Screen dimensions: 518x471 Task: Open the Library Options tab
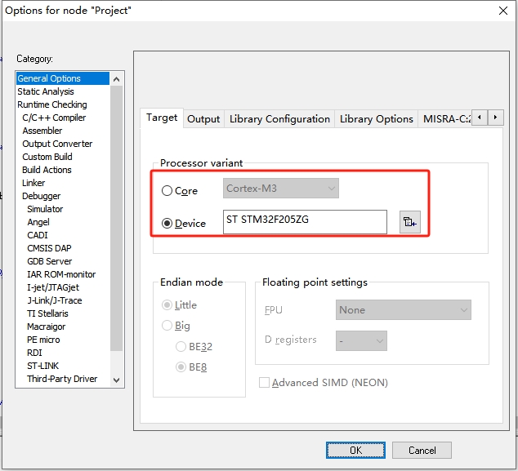(x=377, y=119)
